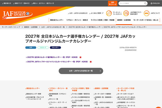
Task: Click the 公示・JAFからのお知らせ一覧 button
Action: [81, 71]
